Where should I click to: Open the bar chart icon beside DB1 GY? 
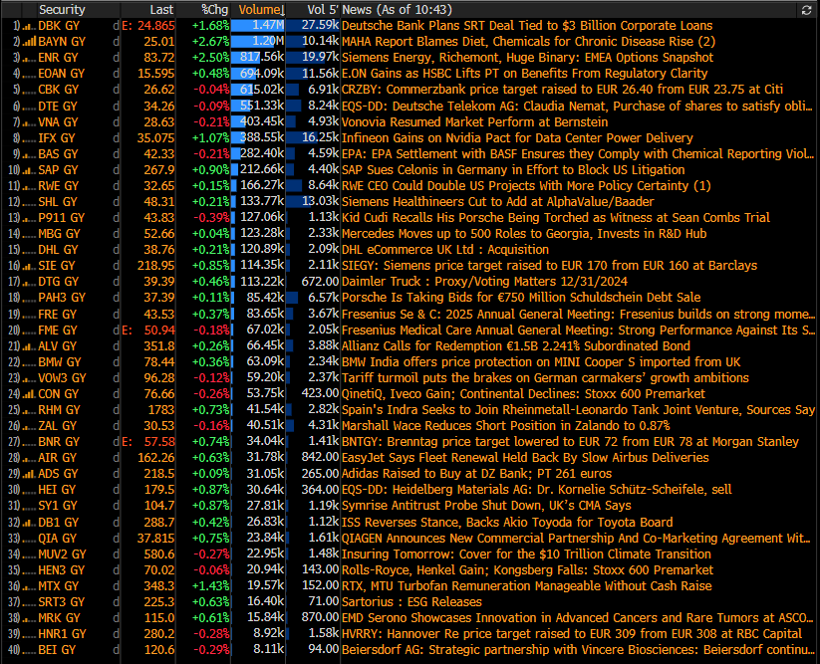point(30,523)
